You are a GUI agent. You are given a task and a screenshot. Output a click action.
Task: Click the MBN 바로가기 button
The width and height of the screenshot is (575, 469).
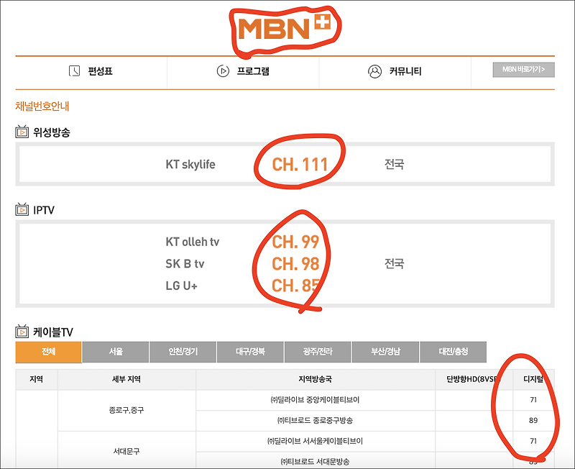pos(523,71)
